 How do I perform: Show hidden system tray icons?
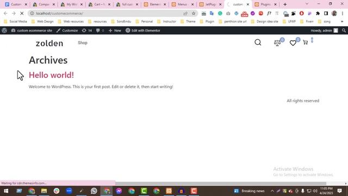tap(272, 191)
